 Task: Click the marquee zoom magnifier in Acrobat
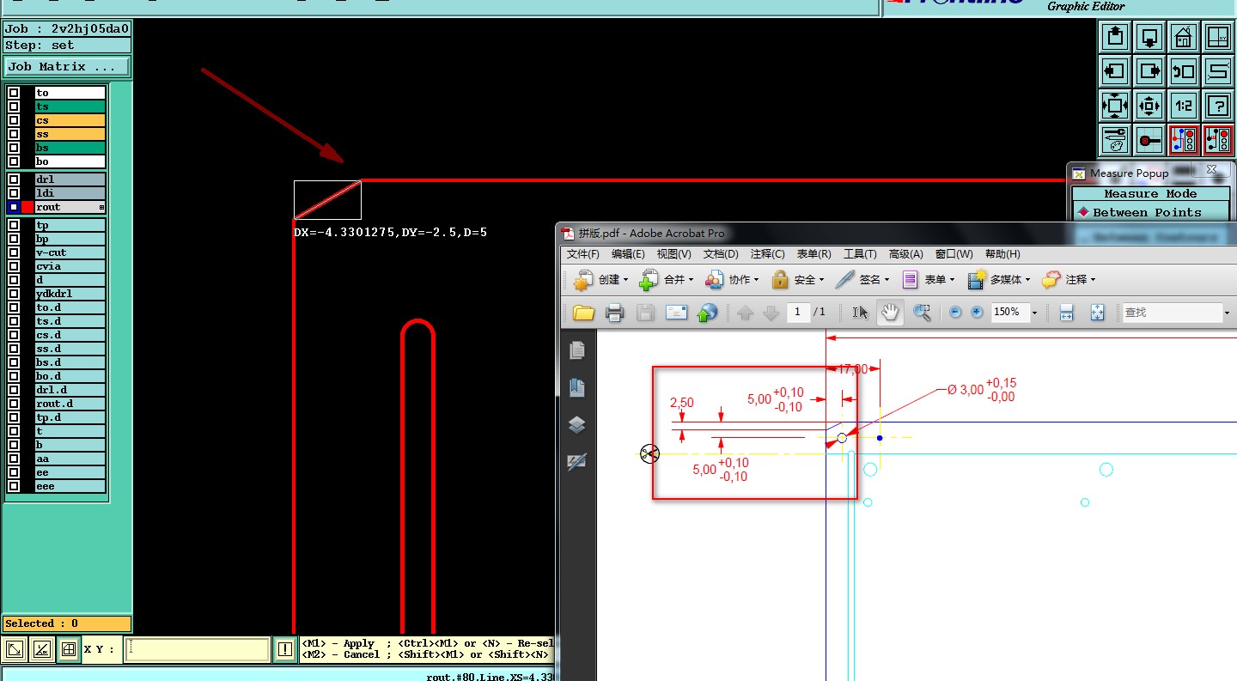(x=923, y=313)
